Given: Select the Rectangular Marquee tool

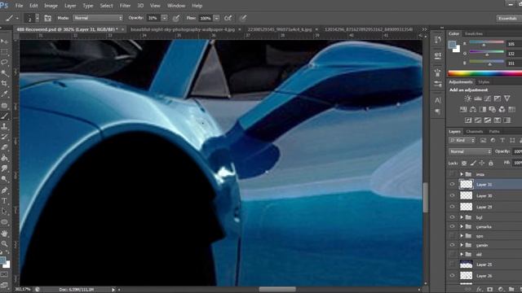Looking at the screenshot, I should [x=4, y=52].
